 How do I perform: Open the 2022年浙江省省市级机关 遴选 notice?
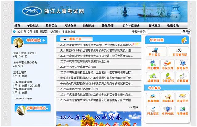[95, 100]
